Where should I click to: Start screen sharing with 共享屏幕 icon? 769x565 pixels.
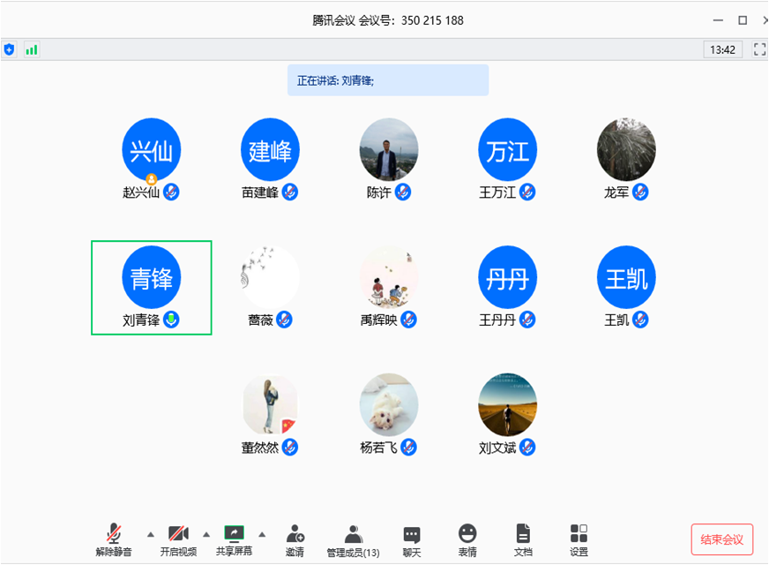[x=234, y=533]
